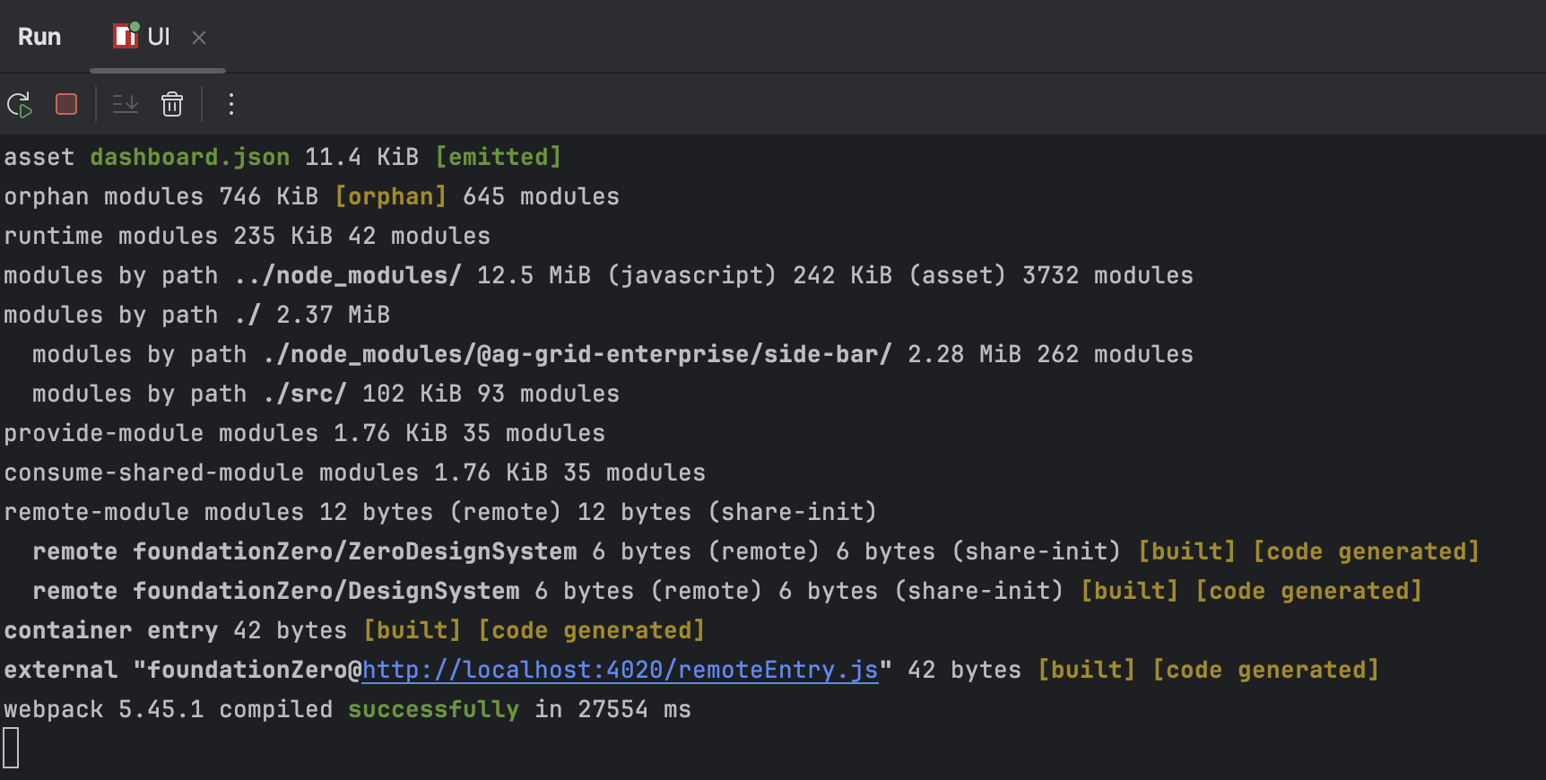
Task: Click the '27554 ms' compile time
Action: point(635,709)
